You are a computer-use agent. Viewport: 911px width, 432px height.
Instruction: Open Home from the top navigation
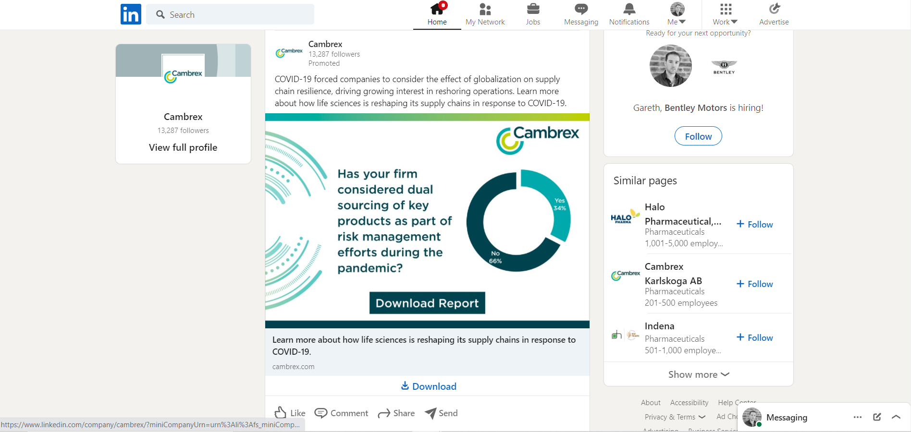[437, 14]
